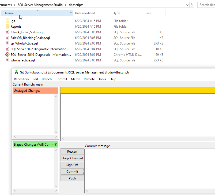215x195 pixels.
Task: Click the Staged Changes (Will Commit) header
Action: [x=36, y=145]
